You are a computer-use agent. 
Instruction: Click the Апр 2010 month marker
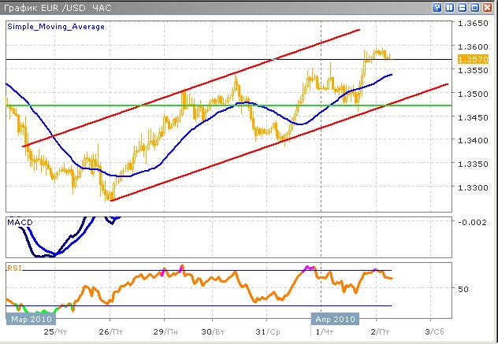pos(336,319)
